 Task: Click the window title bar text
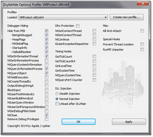(36, 5)
